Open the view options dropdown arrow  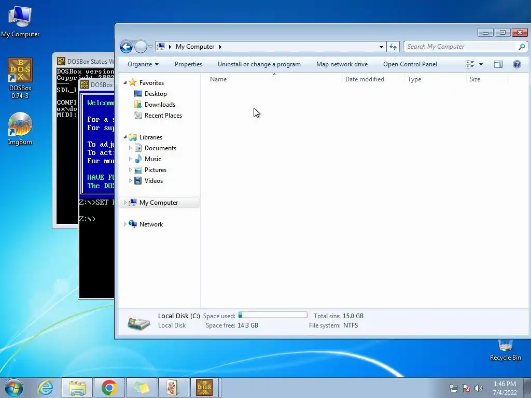[x=481, y=64]
